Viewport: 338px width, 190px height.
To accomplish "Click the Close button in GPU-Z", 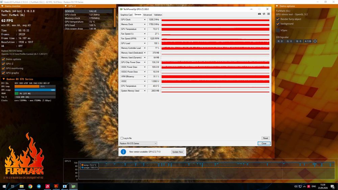I will tap(264, 143).
